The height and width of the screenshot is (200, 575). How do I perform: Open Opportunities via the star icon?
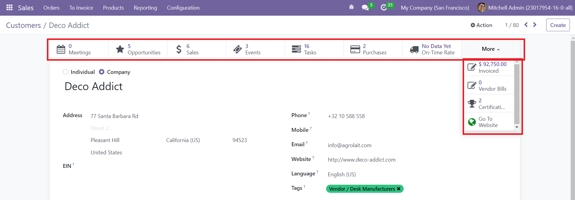click(x=120, y=49)
